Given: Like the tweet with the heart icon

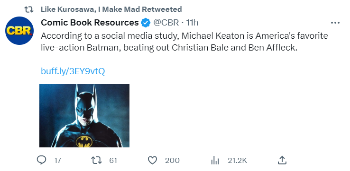Looking at the screenshot, I should tap(153, 160).
